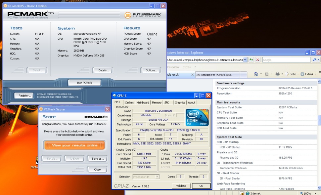The width and height of the screenshot is (321, 195).
Task: Click the Validate button in CPU-Z
Action: 181,186
